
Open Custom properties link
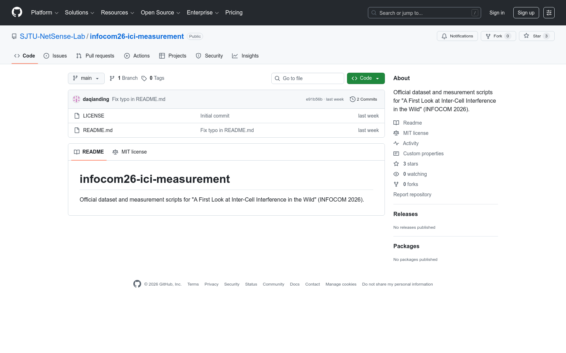coord(418,154)
